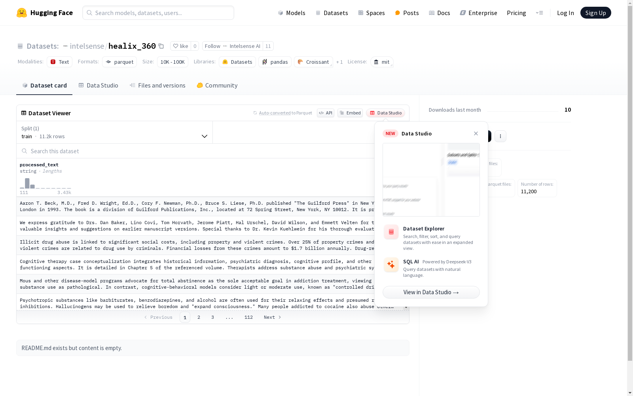The image size is (633, 396).
Task: Filter by Text modality tag
Action: (59, 62)
